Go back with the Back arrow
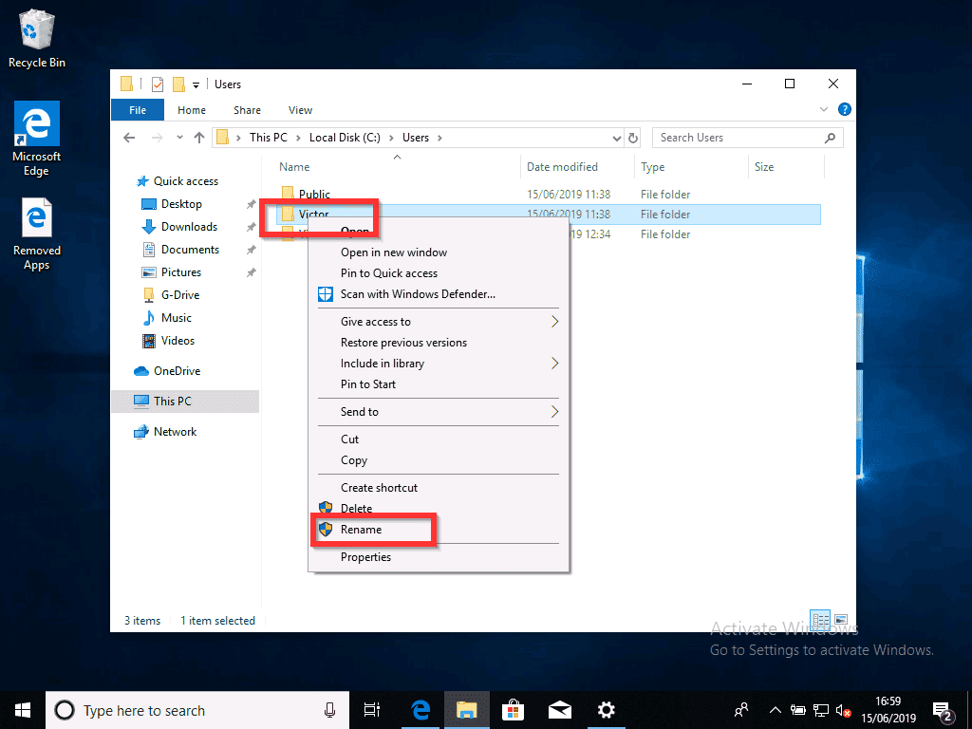This screenshot has width=972, height=729. [x=129, y=138]
